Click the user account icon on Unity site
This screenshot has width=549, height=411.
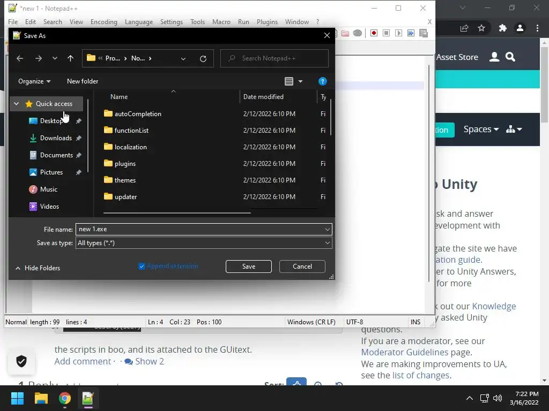click(494, 57)
